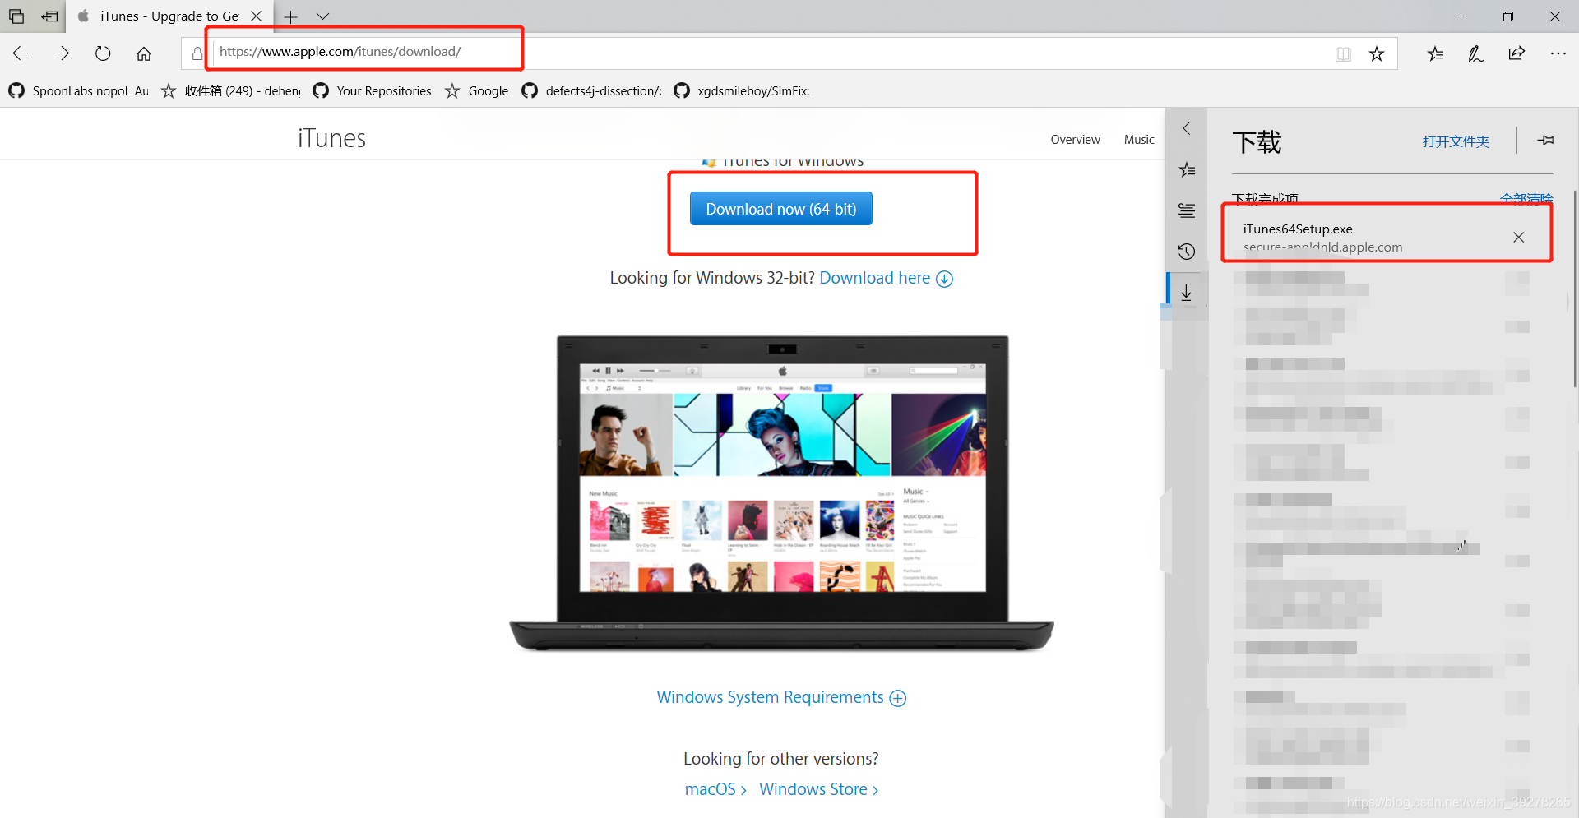The width and height of the screenshot is (1579, 818).
Task: Open the Hub favorites list icon
Action: point(1436,53)
